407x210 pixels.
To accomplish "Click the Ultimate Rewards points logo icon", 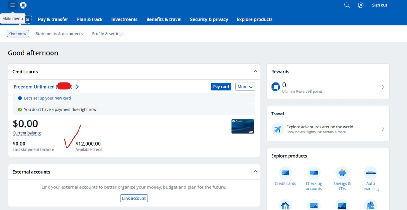I will 276,87.
